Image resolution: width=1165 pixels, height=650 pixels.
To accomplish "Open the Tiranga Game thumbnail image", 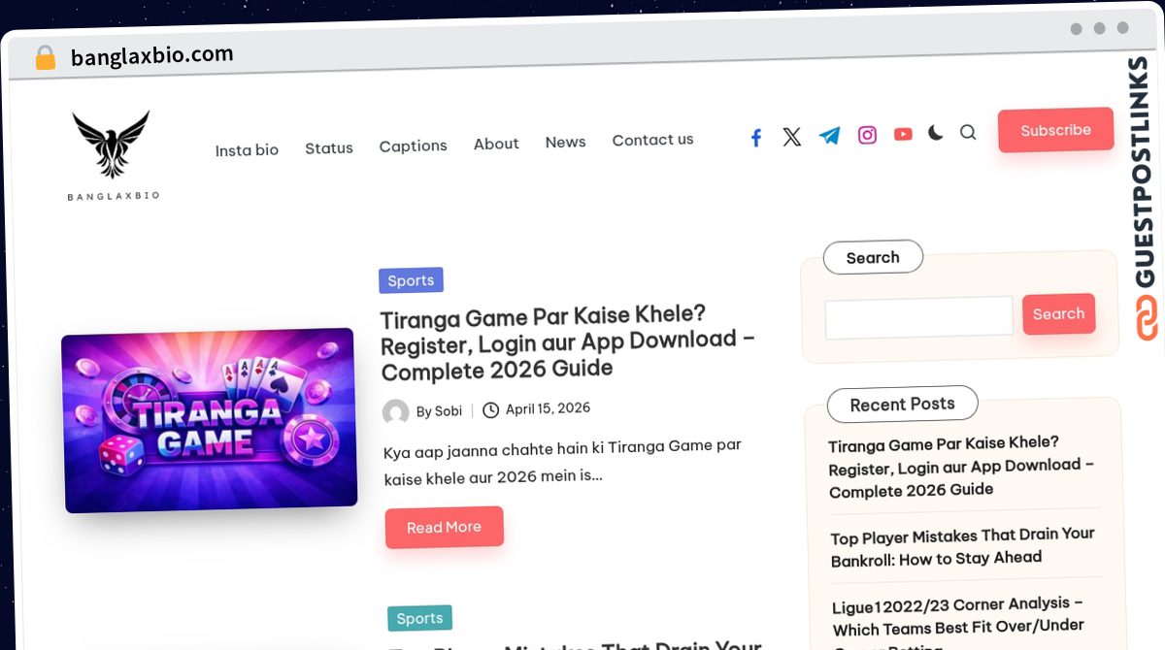I will [x=209, y=420].
